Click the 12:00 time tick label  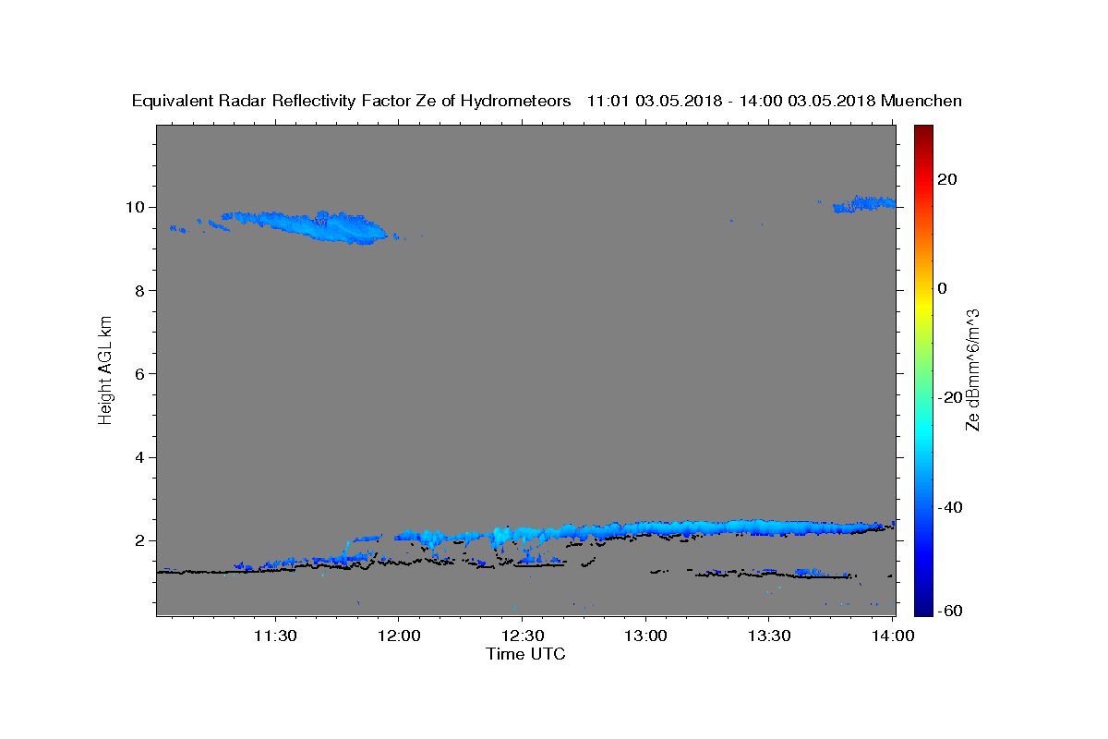tap(398, 636)
